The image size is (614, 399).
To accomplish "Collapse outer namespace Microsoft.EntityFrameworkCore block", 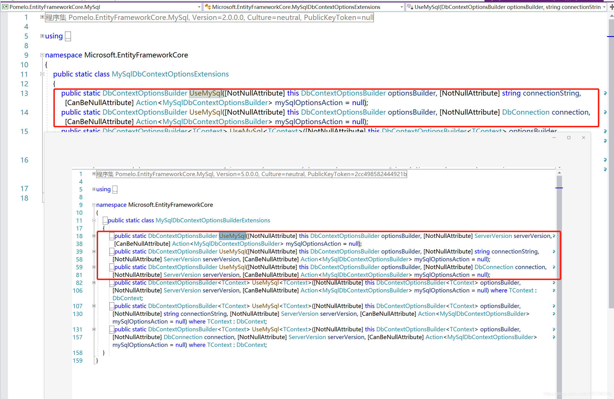I will point(42,55).
